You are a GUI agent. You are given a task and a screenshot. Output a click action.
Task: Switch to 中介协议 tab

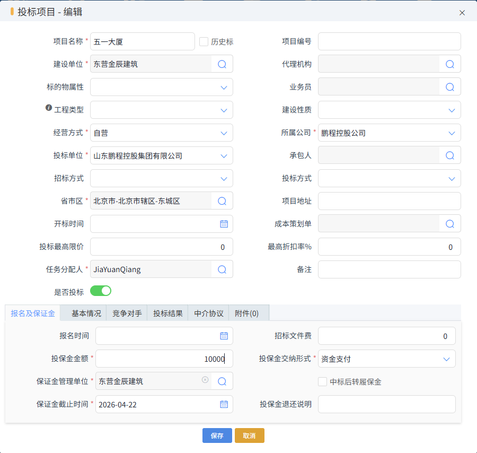point(209,313)
